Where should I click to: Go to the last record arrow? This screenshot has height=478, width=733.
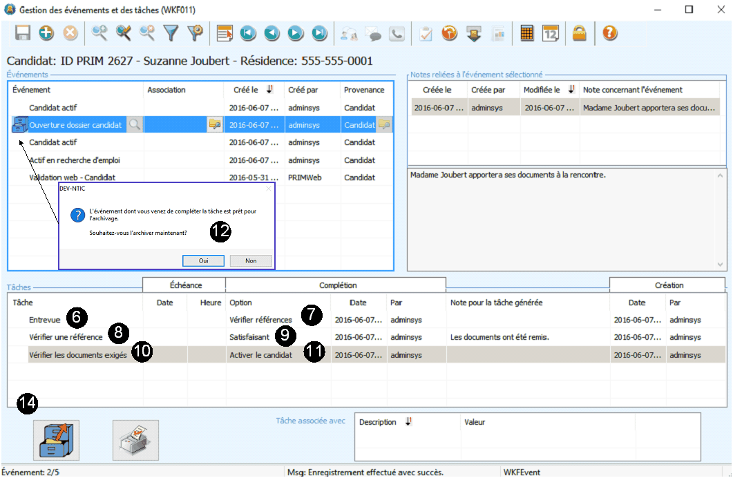[x=319, y=33]
